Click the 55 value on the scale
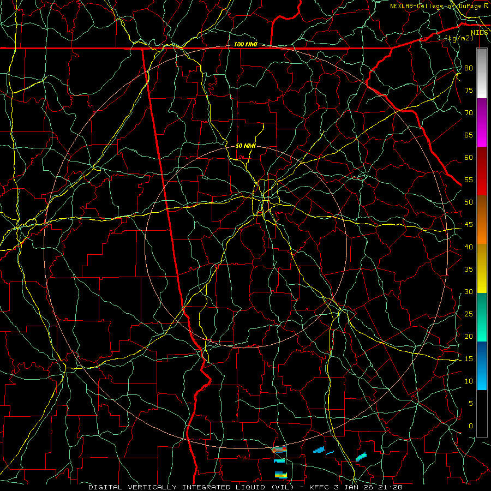491x491 pixels. click(469, 179)
